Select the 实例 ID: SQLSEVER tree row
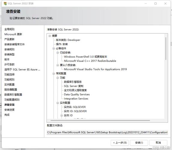The image size is (172, 150). [x=75, y=111]
